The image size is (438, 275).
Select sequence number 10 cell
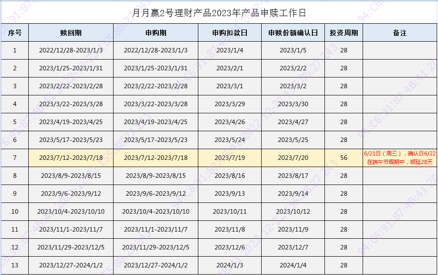coord(15,211)
